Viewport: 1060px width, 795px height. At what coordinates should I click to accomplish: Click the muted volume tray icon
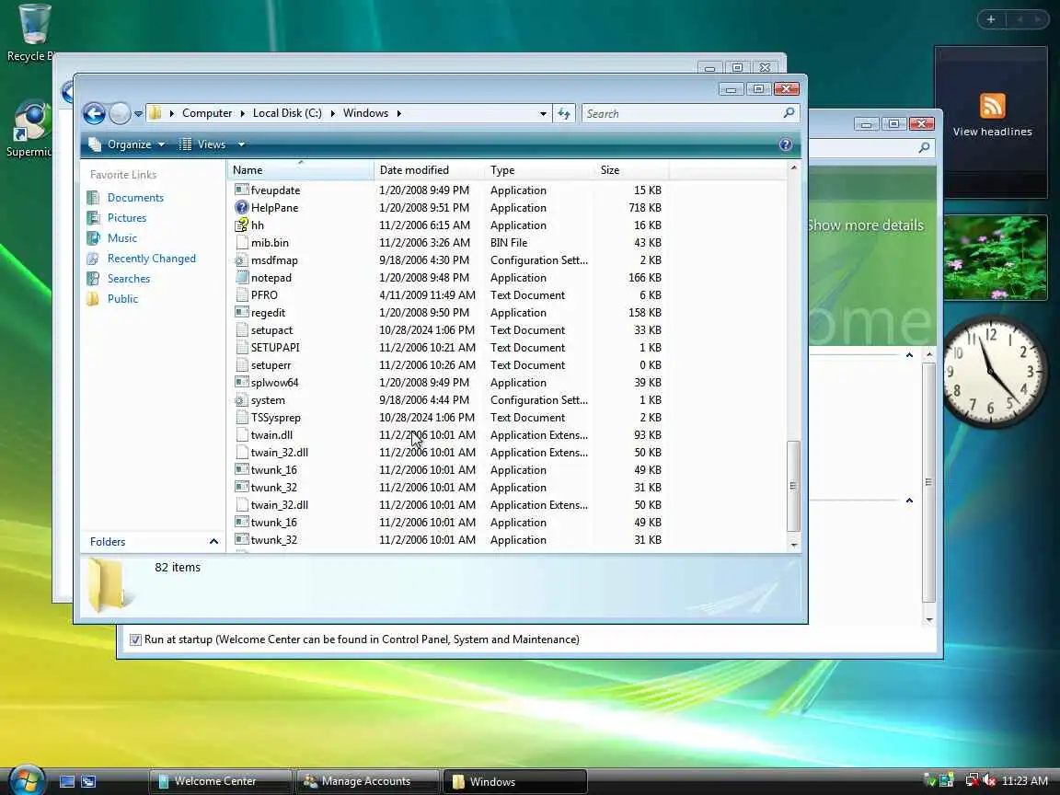[990, 781]
